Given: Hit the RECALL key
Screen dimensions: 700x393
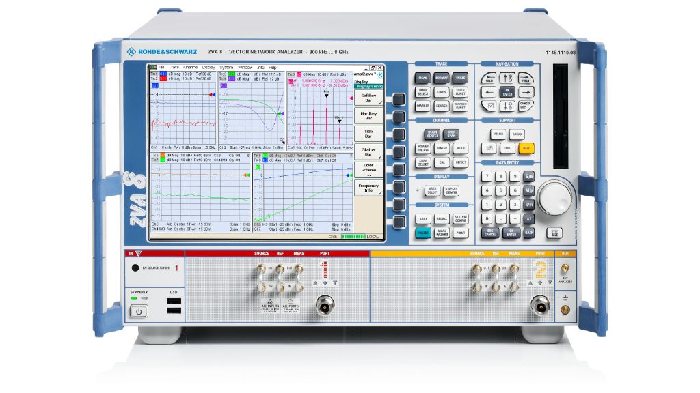Looking at the screenshot, I should [442, 219].
